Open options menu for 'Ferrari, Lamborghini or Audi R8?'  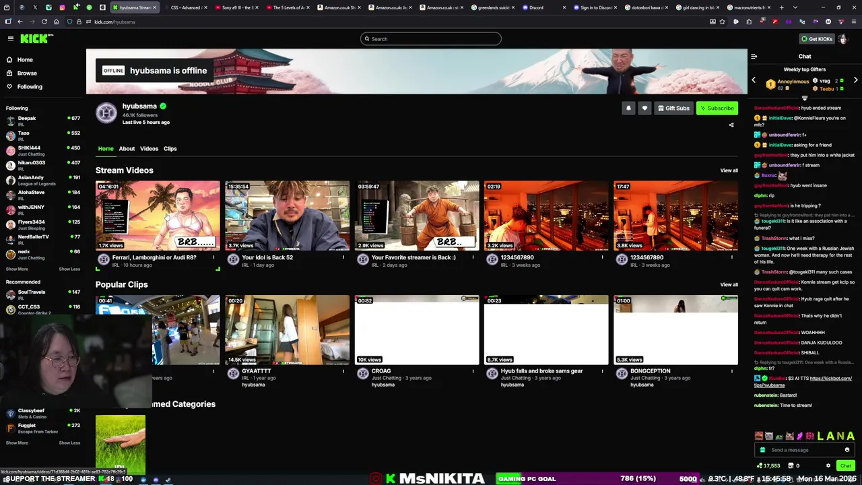pyautogui.click(x=213, y=257)
